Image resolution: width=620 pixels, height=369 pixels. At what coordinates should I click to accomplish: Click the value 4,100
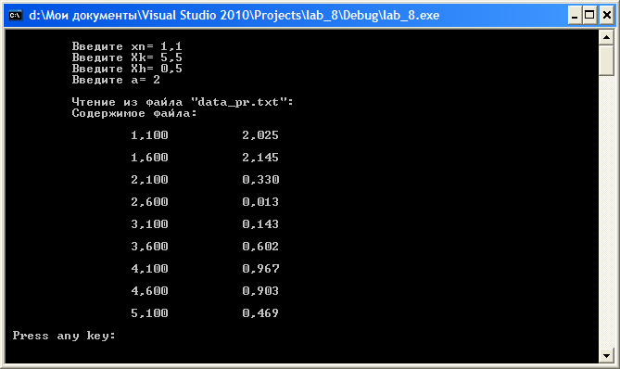(149, 269)
